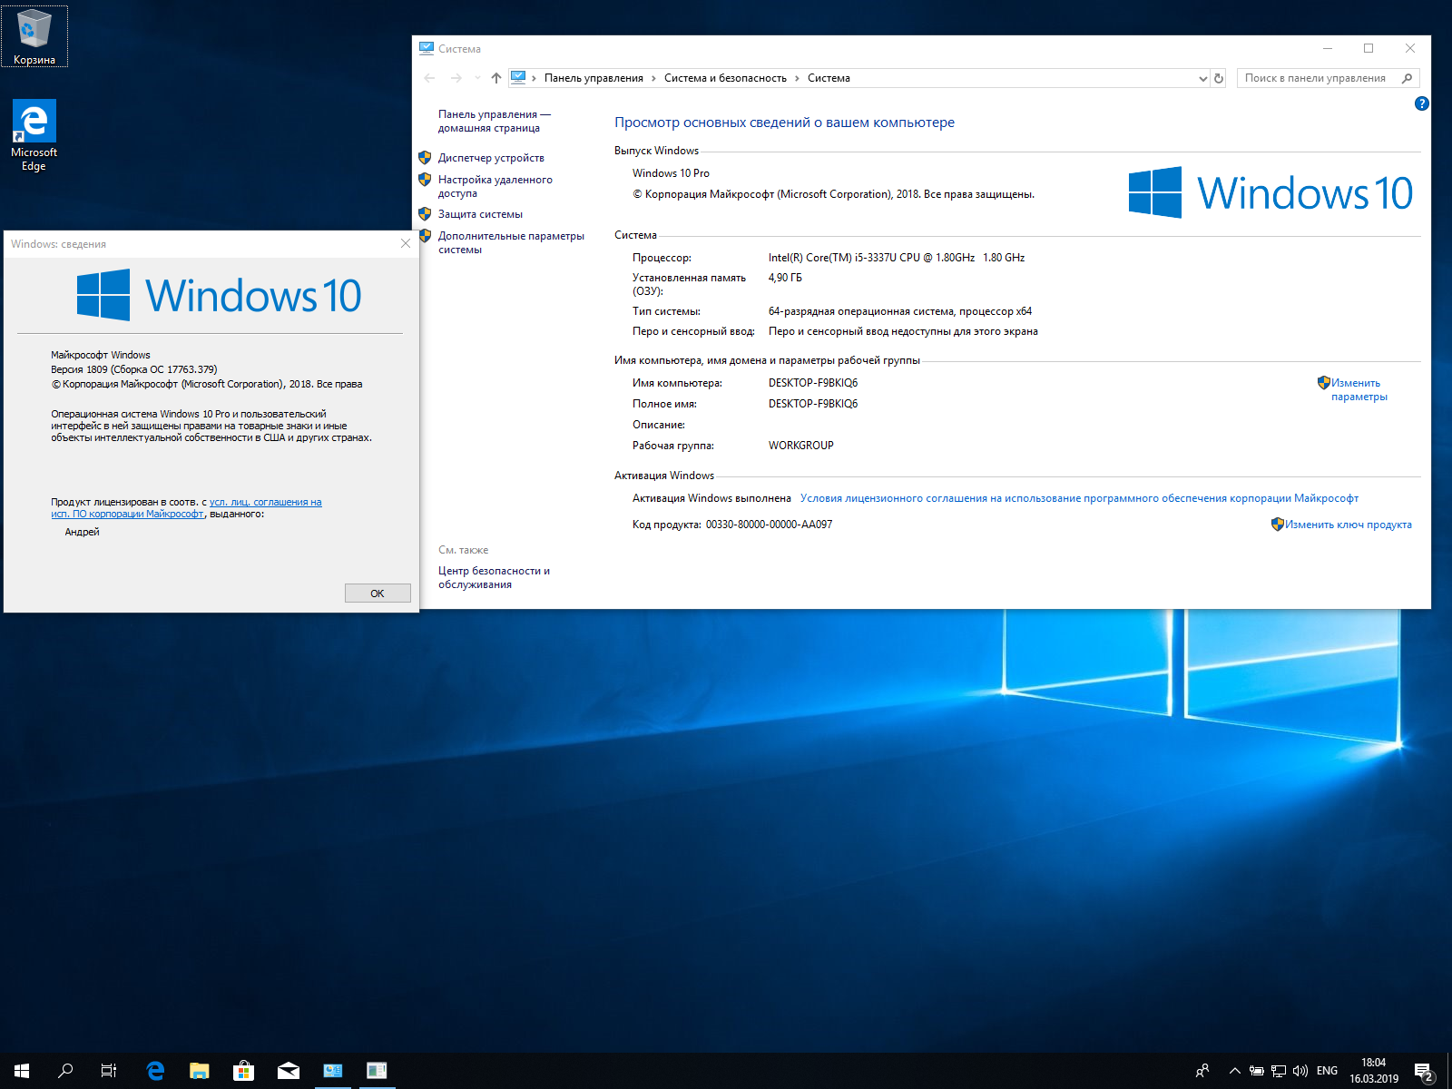Image resolution: width=1452 pixels, height=1089 pixels.
Task: Click the System window title icon
Action: point(427,49)
